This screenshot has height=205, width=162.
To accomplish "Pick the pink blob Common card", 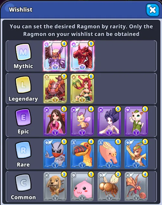I will tap(82, 187).
